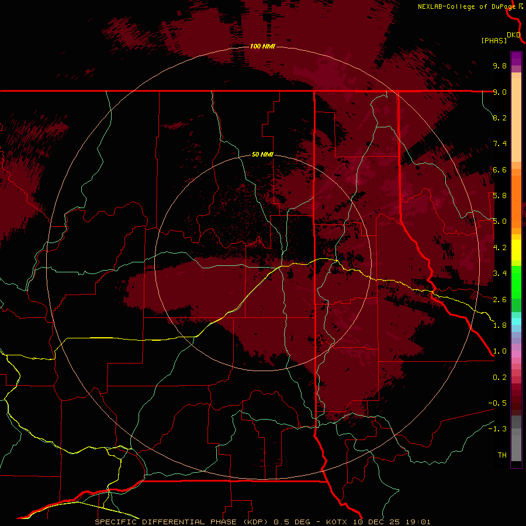Click the DKD station label
This screenshot has height=526, width=526.
[514, 35]
